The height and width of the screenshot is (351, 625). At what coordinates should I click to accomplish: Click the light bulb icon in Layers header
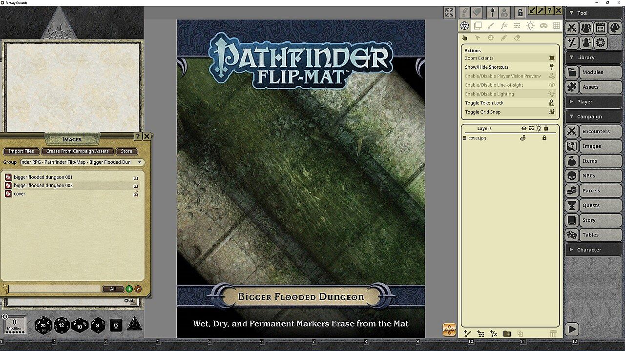539,129
